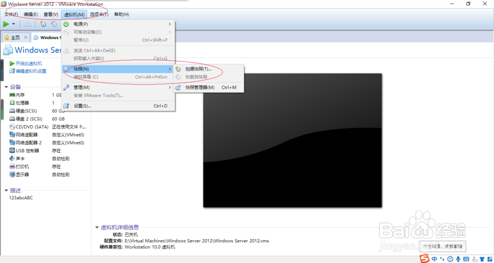Toggle the 中 Chinese input mode
This screenshot has width=494, height=263.
click(x=435, y=259)
